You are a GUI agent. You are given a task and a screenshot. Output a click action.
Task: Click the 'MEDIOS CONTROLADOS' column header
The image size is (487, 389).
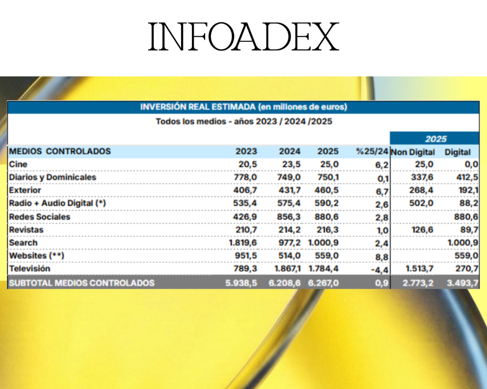60,151
